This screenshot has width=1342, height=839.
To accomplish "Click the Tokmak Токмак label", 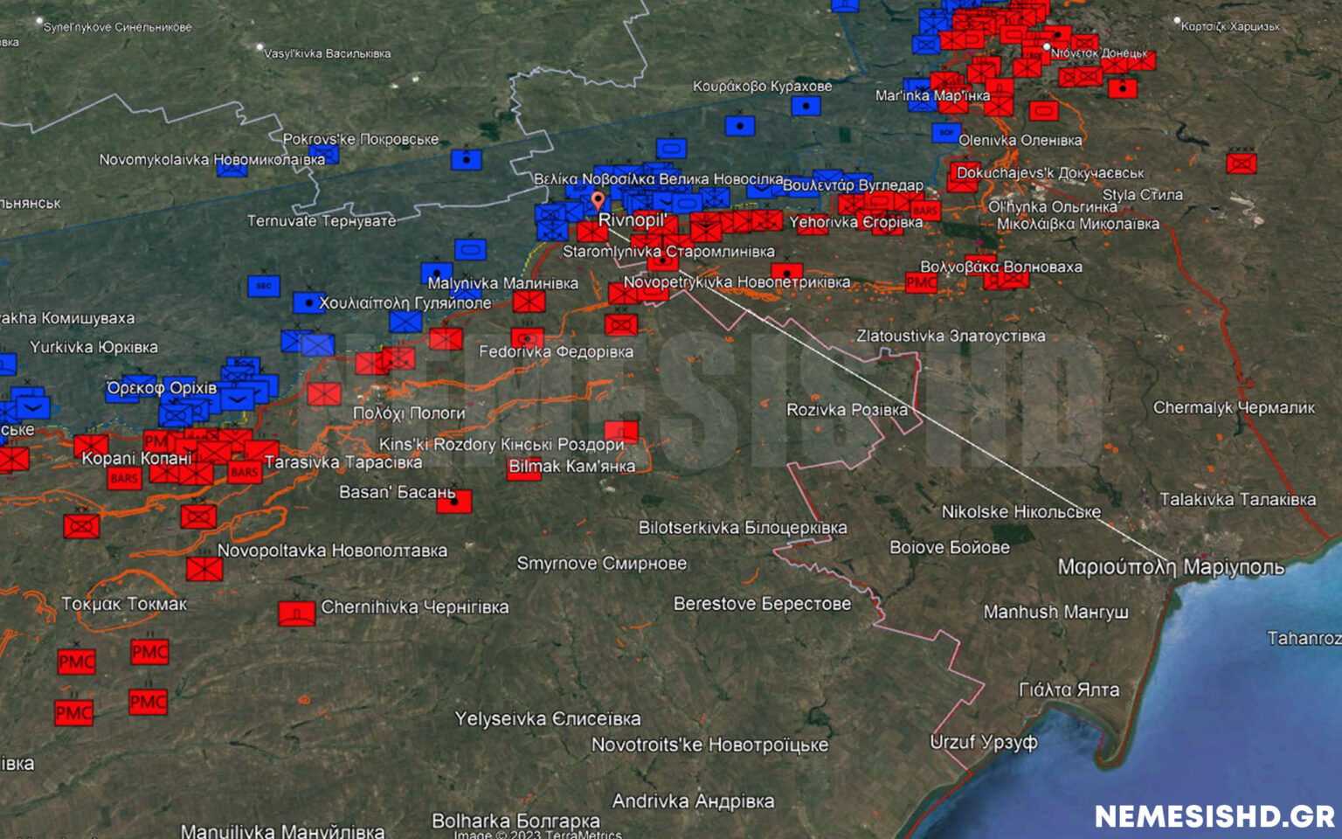I will 124,604.
